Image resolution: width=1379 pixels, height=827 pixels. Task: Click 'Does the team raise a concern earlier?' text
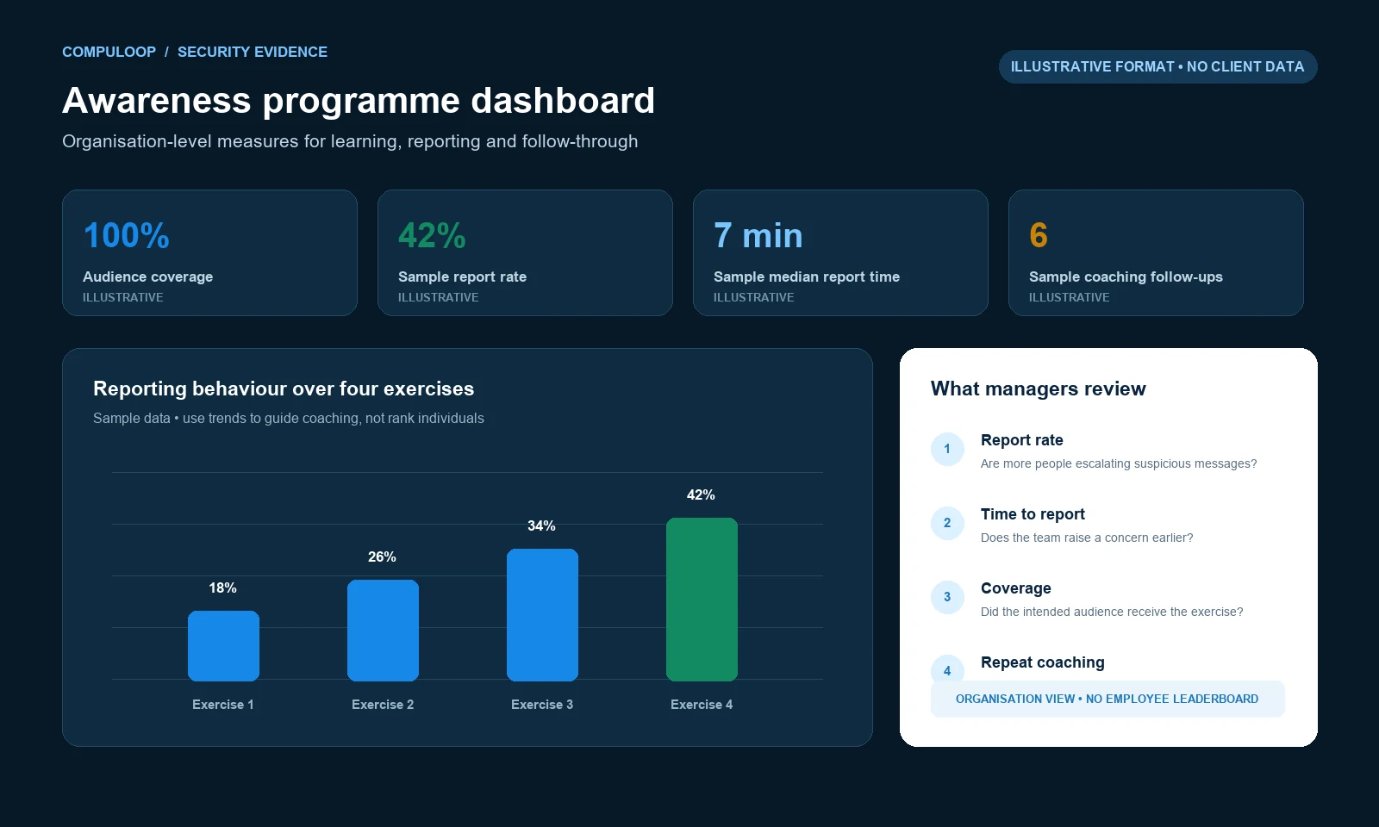pos(1087,538)
